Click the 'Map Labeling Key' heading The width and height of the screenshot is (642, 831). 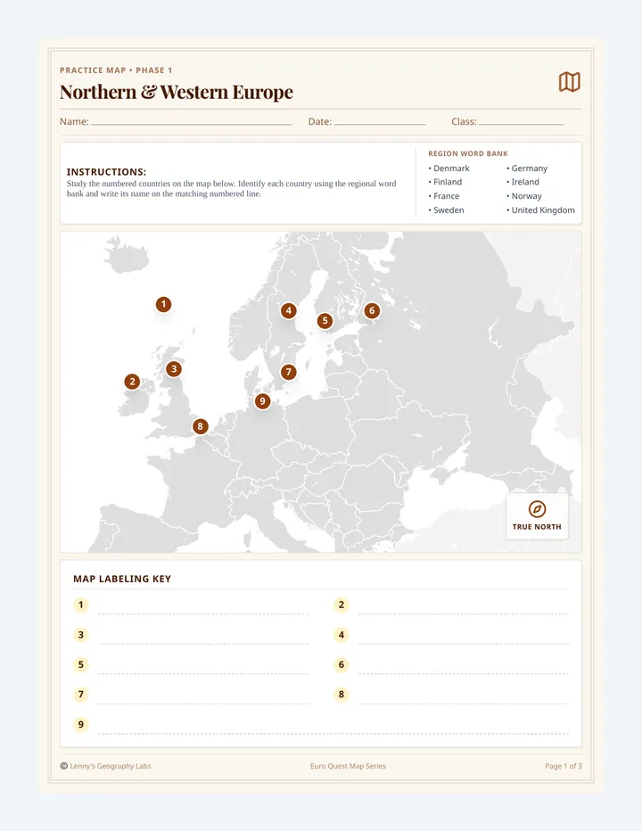122,579
